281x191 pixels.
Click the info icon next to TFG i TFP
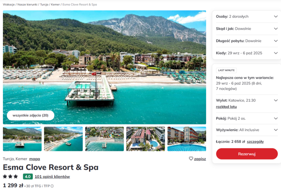tap(52, 186)
